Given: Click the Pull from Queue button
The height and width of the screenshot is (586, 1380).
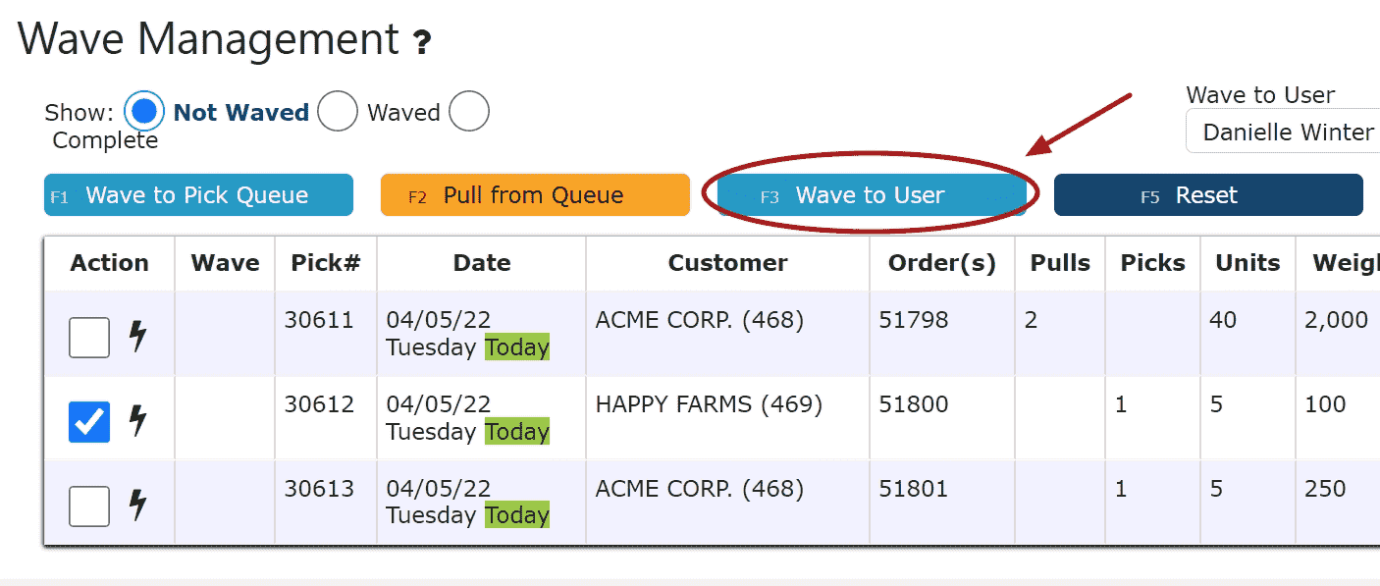Looking at the screenshot, I should [535, 195].
